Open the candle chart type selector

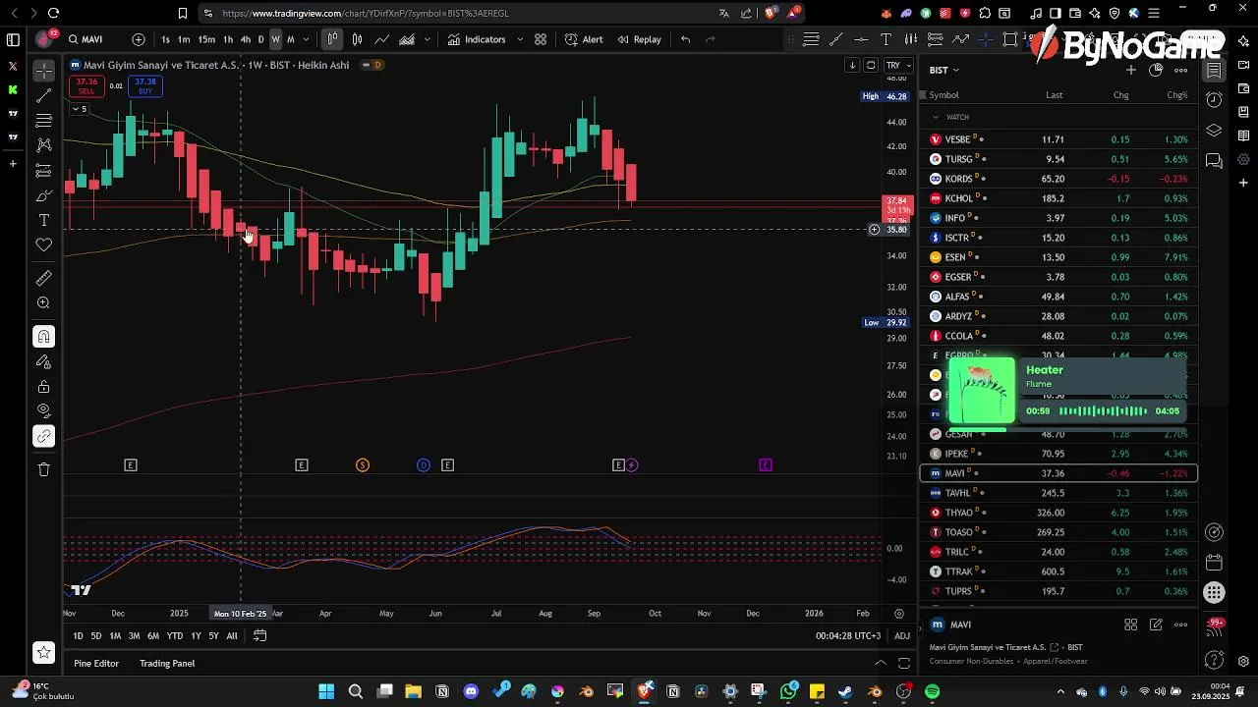[333, 39]
